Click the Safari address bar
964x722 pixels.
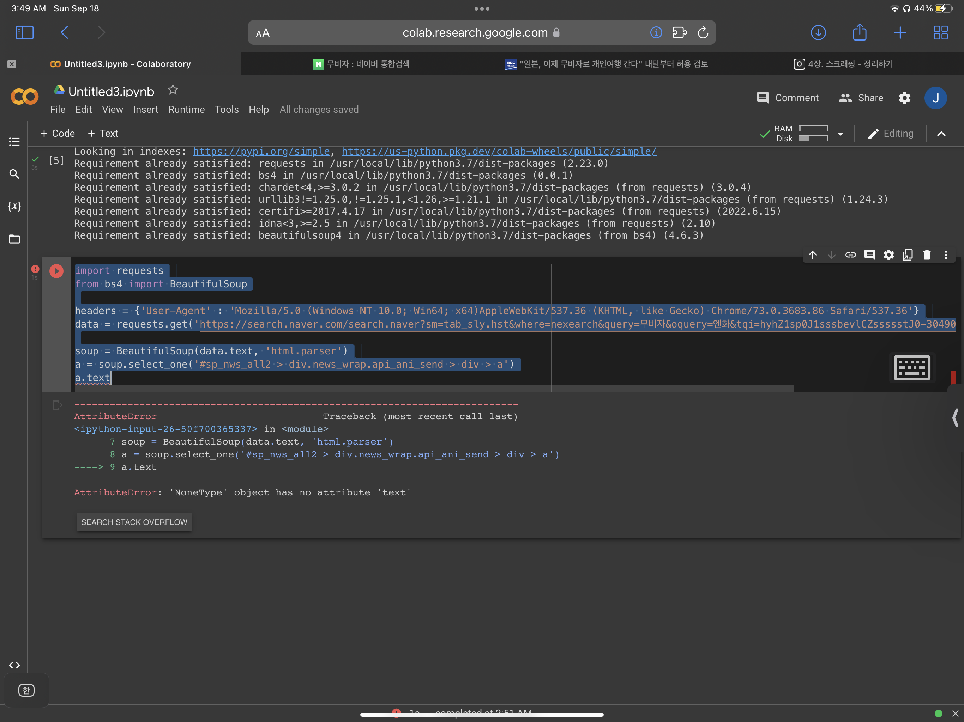482,33
